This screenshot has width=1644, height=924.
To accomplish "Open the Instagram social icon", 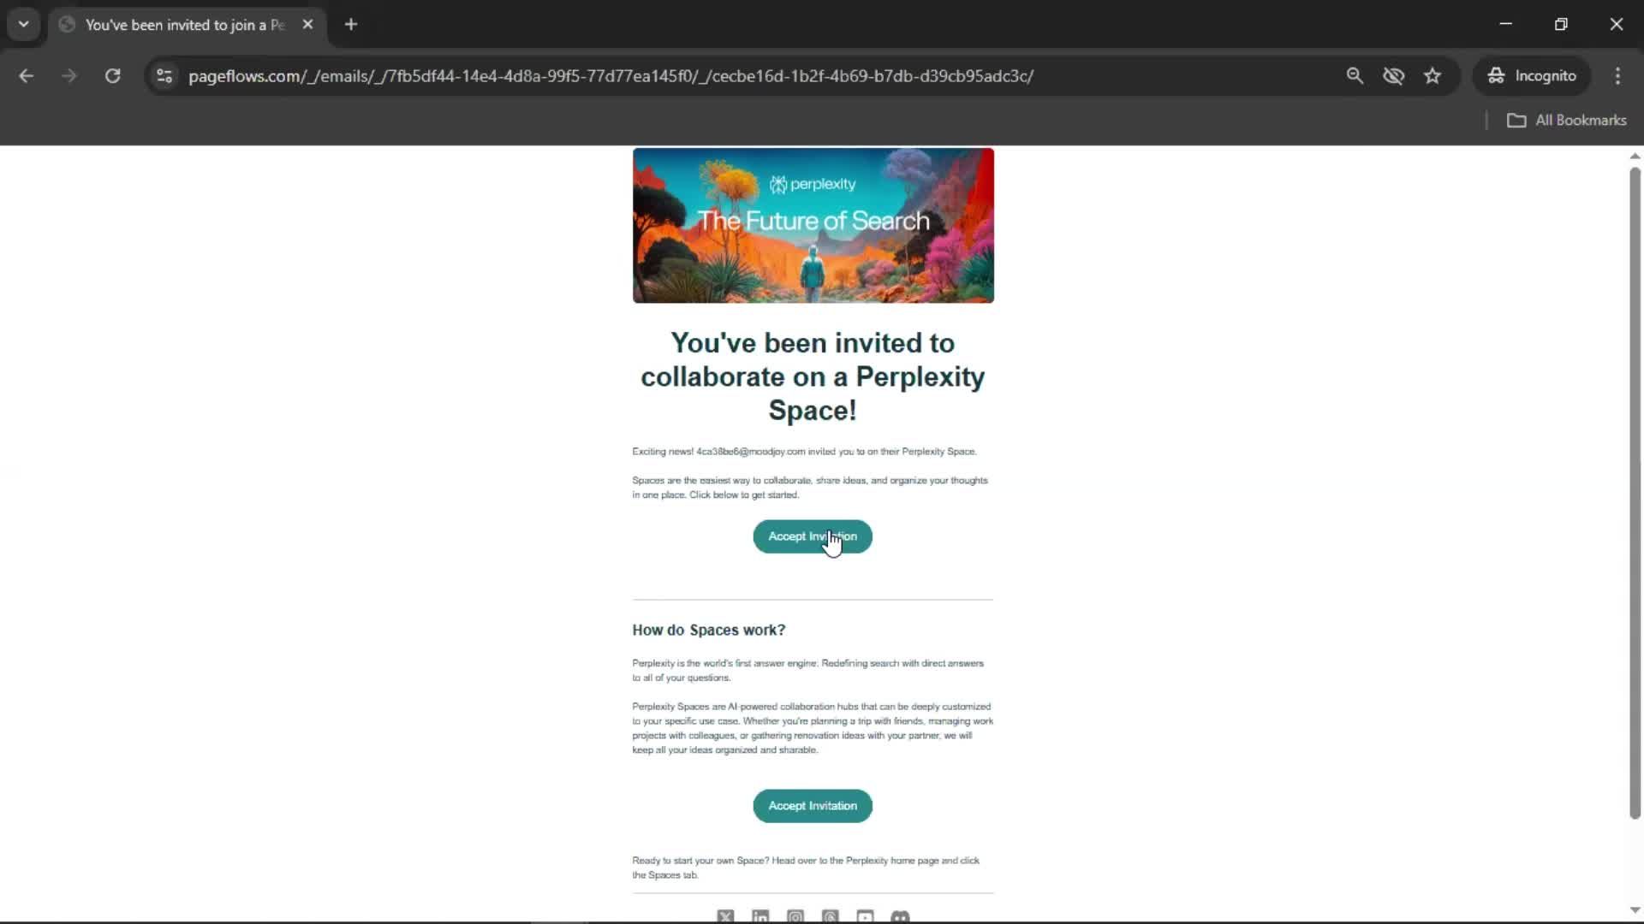I will [795, 916].
